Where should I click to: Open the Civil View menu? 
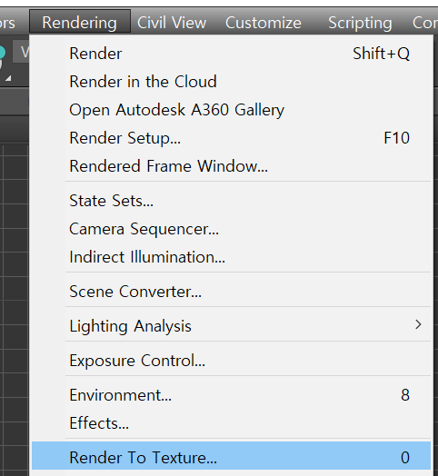tap(172, 23)
